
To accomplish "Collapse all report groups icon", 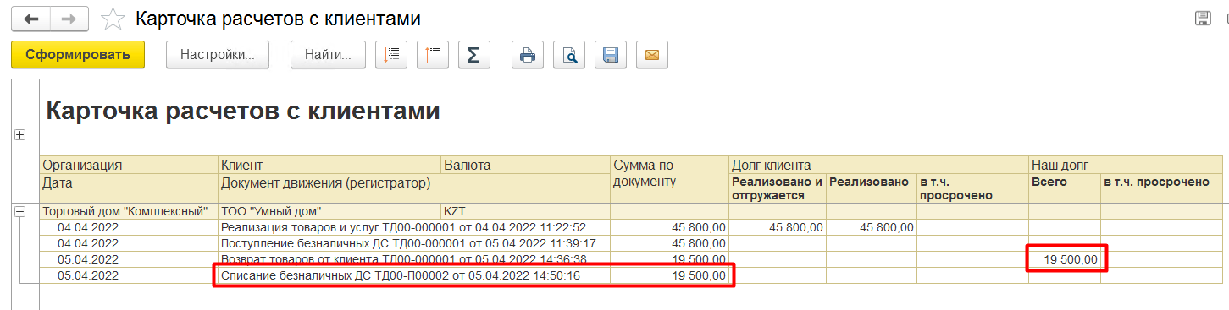I will pos(434,55).
